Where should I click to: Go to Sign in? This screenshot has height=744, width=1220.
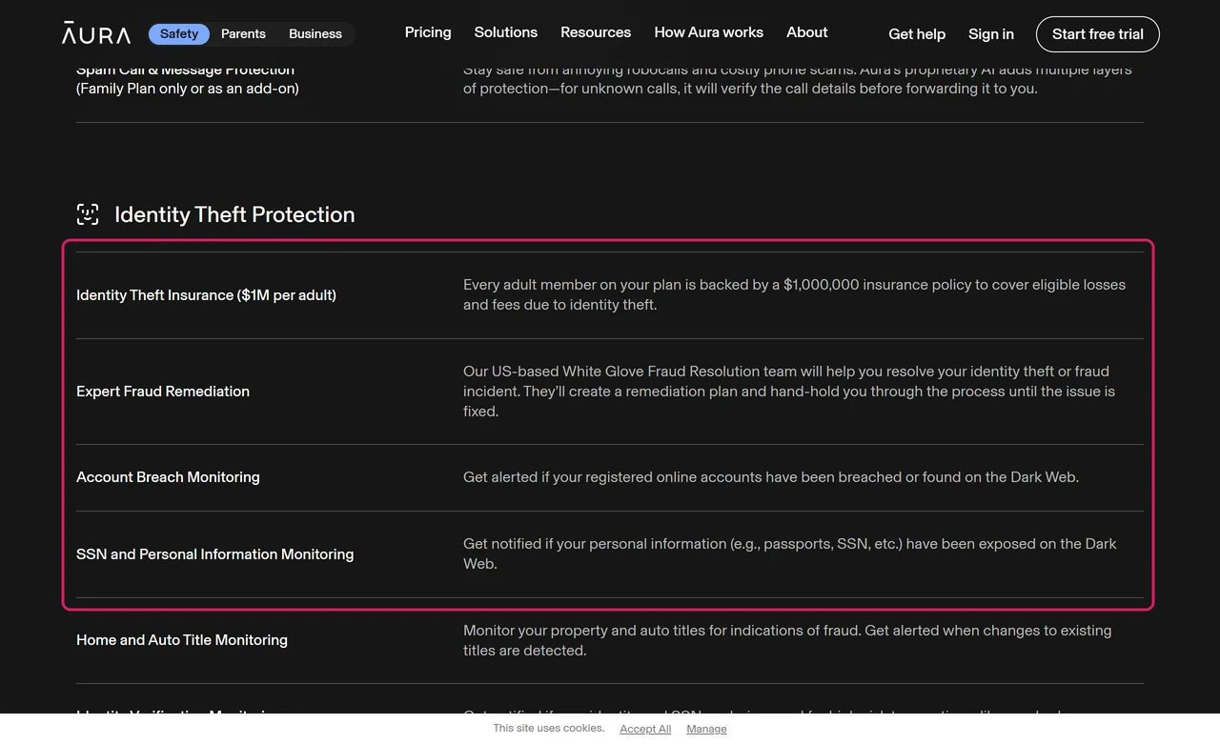(991, 34)
